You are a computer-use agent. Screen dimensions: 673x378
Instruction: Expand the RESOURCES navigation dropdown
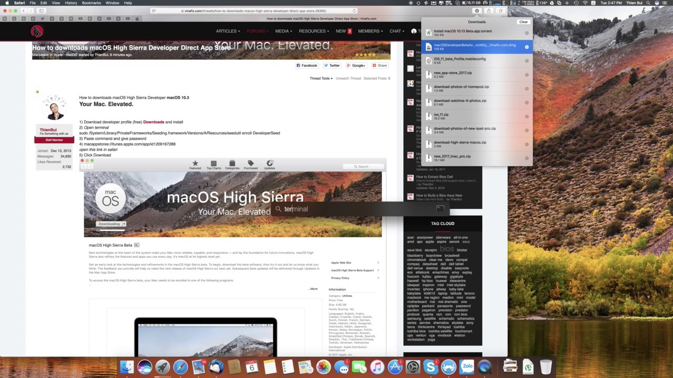click(314, 31)
